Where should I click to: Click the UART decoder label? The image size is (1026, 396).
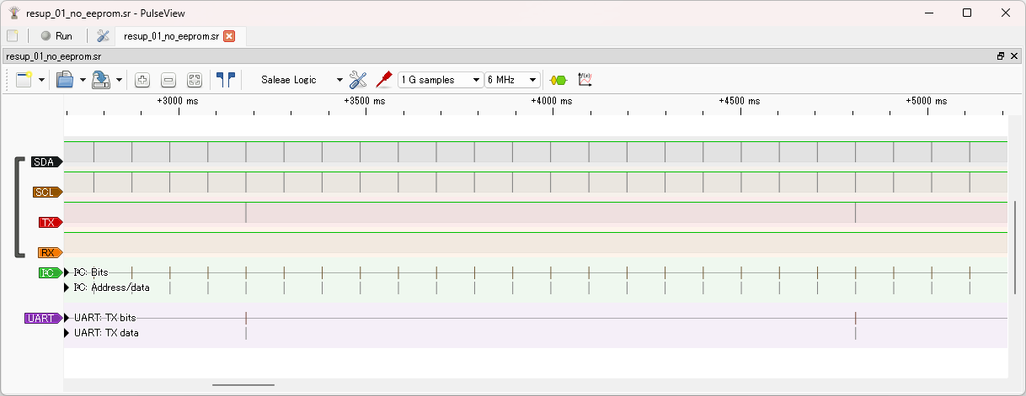tap(44, 318)
